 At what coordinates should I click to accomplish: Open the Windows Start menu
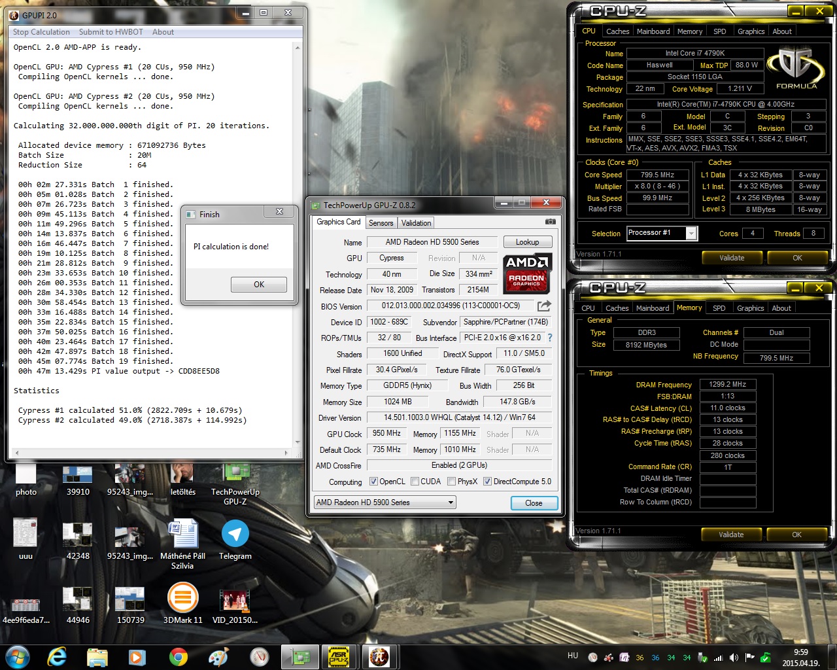point(18,656)
